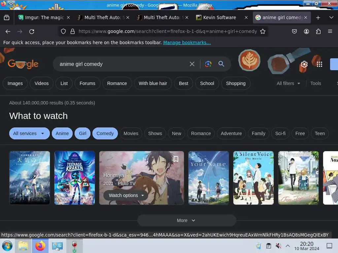Image resolution: width=338 pixels, height=253 pixels.
Task: Open extensions puzzle icon
Action: tap(318, 31)
